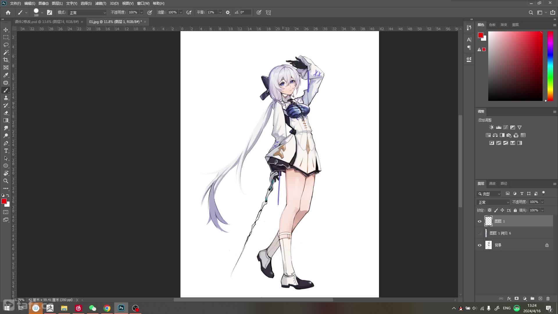Screen dimensions: 558x314
Task: Open brush preset picker arrow
Action: (42, 13)
